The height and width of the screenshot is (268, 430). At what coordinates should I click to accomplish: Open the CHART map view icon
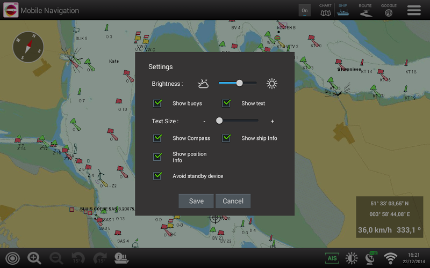point(326,10)
